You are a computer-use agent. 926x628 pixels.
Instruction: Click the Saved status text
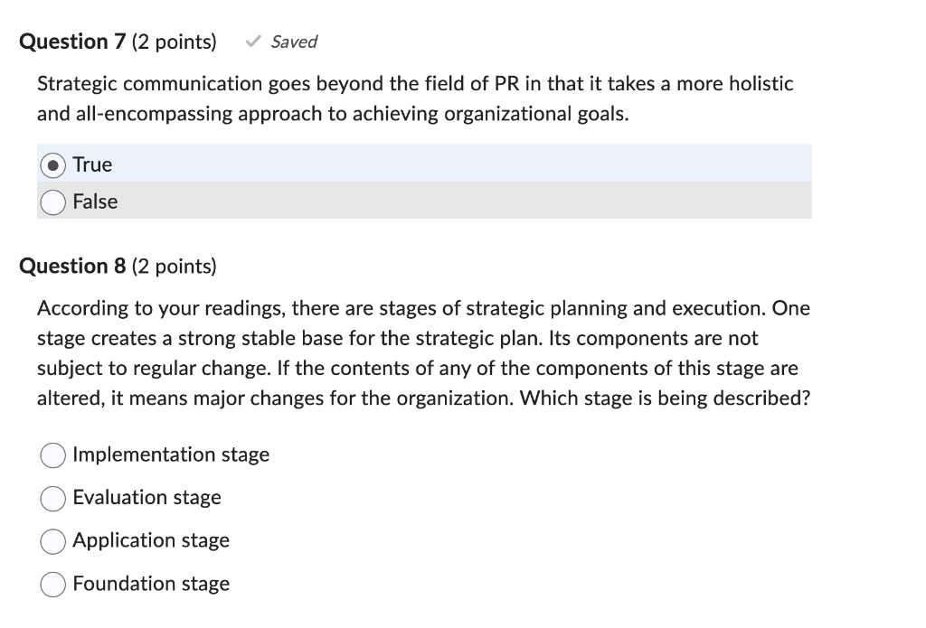pos(293,42)
